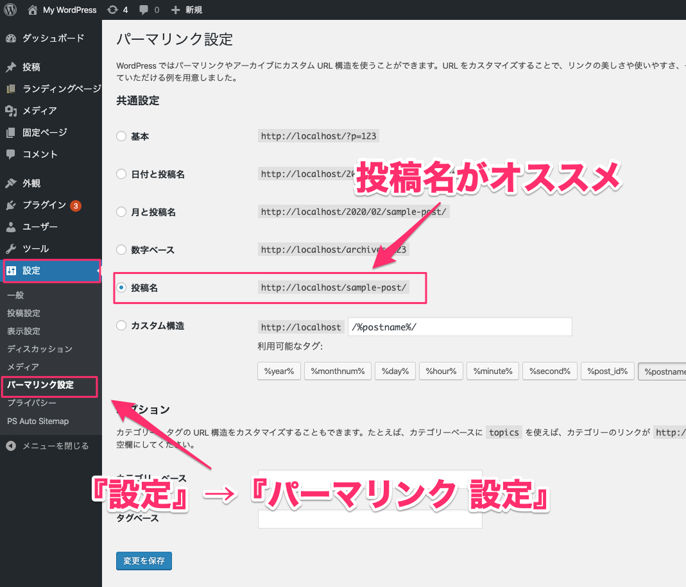Open the comments bubble icon in the admin bar

tap(144, 10)
